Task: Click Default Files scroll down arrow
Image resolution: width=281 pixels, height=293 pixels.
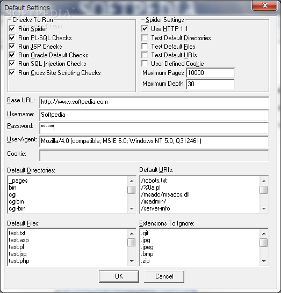Action: coord(132,261)
